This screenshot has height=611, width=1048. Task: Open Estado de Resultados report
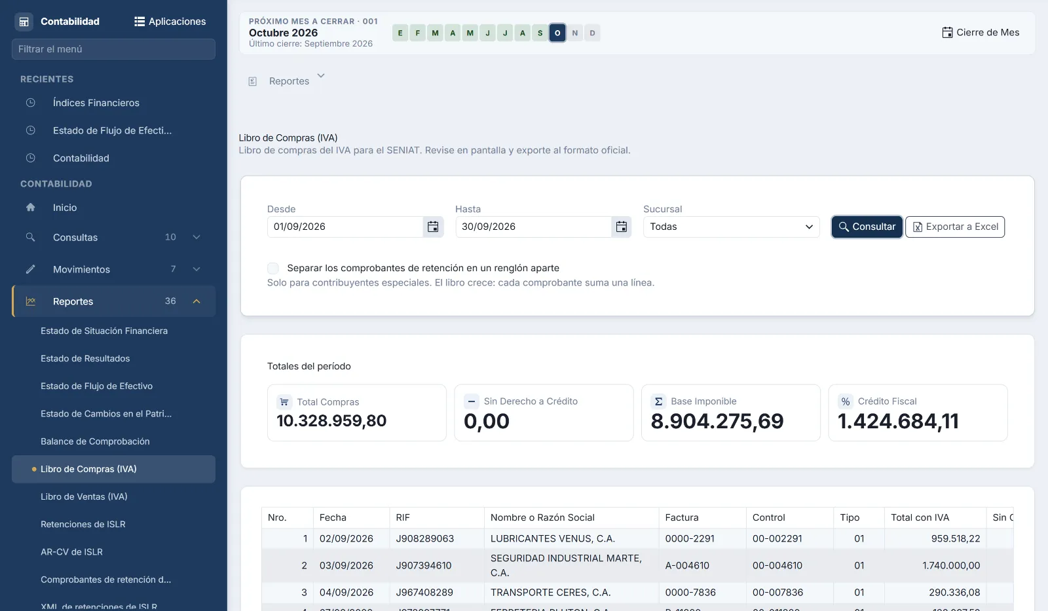click(85, 358)
